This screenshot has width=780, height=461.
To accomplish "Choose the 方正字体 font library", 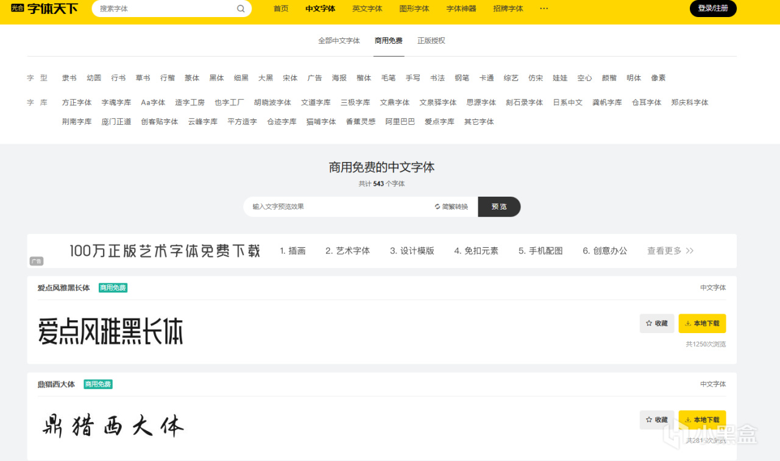I will (77, 102).
